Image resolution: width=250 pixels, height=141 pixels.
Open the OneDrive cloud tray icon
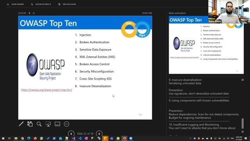point(207,138)
